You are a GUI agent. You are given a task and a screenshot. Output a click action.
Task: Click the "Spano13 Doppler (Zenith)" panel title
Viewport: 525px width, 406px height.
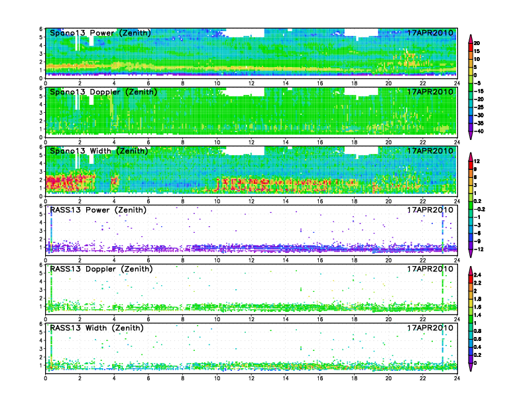click(103, 92)
